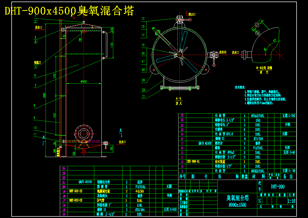Click the '无图 L=350' remark in row 13

click(x=289, y=116)
